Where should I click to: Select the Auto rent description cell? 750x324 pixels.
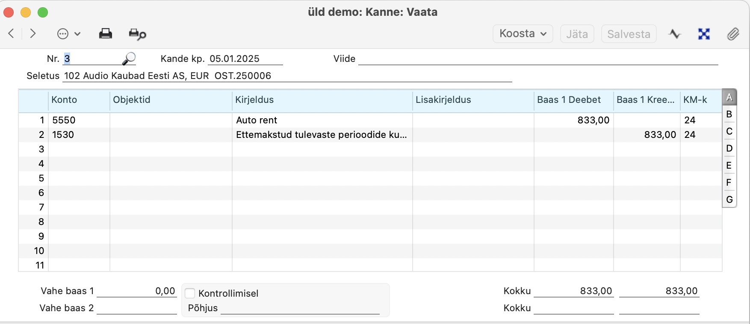point(322,120)
